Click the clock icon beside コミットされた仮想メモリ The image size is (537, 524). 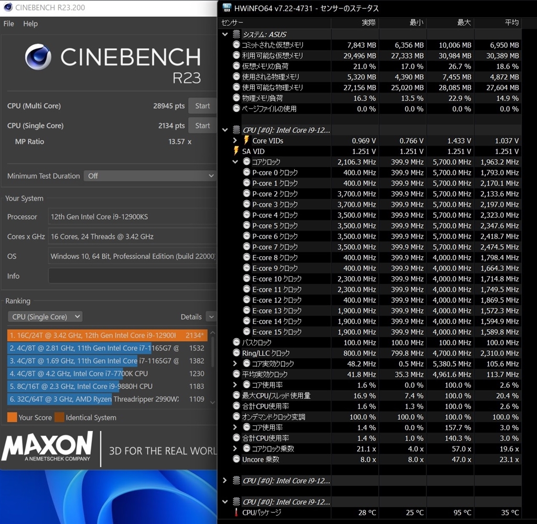[x=237, y=45]
